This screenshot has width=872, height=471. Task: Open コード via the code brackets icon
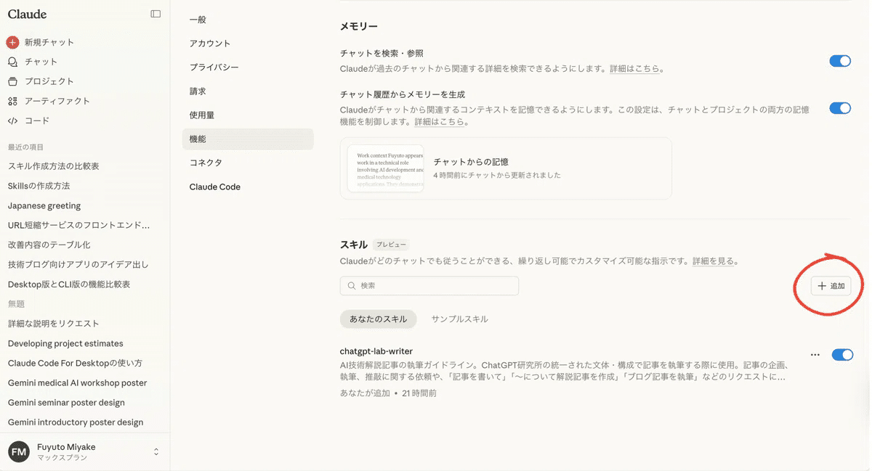click(12, 120)
